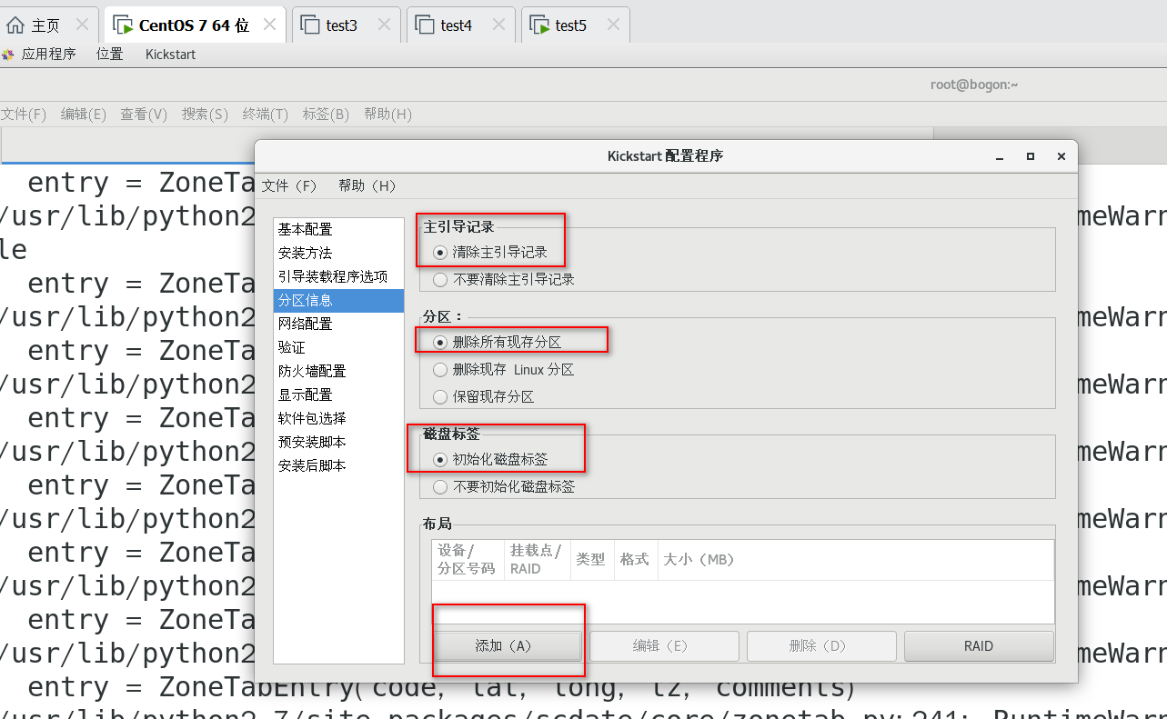The width and height of the screenshot is (1167, 719).
Task: Open 基本配置 in sidebar list
Action: (x=338, y=229)
